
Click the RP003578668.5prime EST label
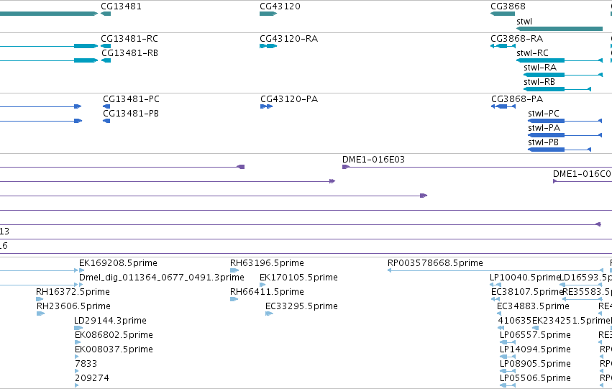pos(435,263)
